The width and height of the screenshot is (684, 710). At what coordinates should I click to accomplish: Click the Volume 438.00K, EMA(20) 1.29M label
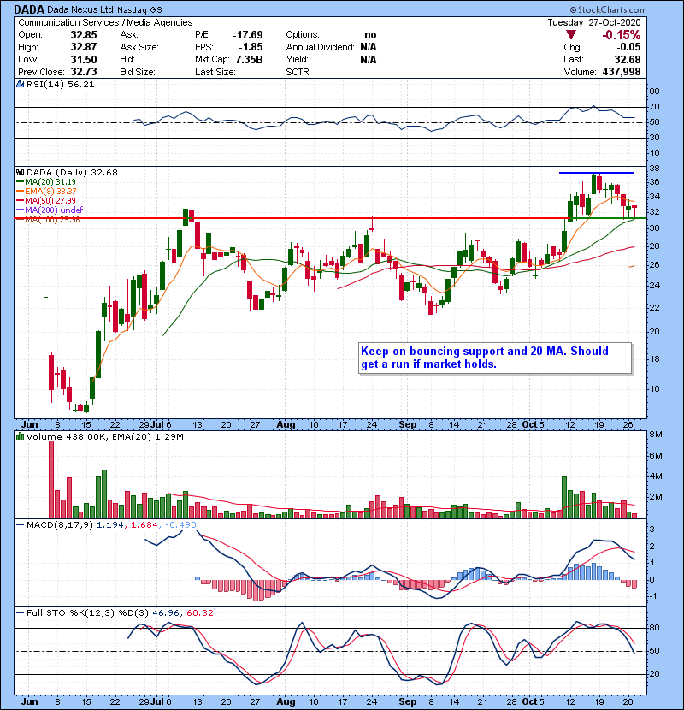pos(105,437)
